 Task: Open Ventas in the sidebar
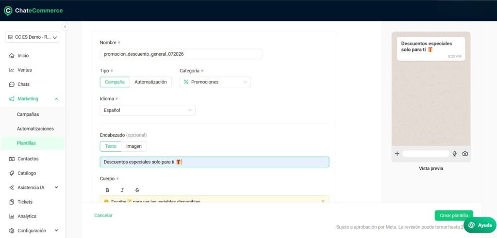(25, 70)
